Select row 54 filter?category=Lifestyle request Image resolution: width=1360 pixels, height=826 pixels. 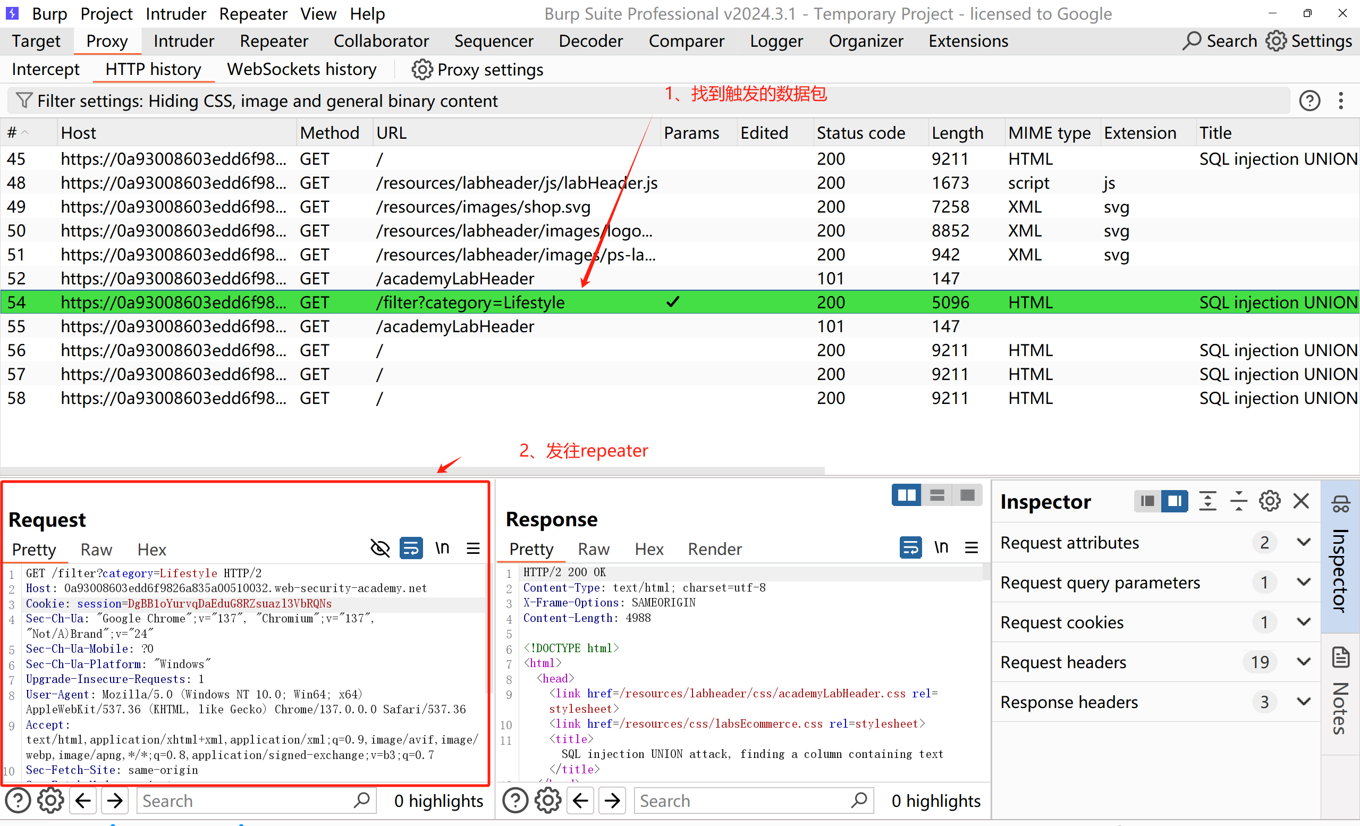click(470, 302)
